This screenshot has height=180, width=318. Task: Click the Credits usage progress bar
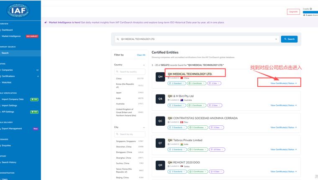pyautogui.click(x=310, y=12)
